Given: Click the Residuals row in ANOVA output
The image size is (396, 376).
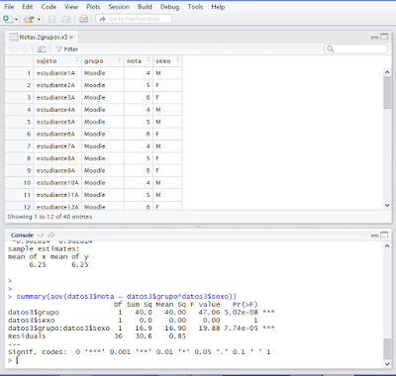Looking at the screenshot, I should coord(97,336).
